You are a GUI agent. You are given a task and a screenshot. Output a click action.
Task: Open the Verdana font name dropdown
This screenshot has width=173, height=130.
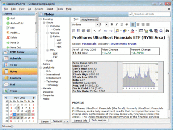[x=97, y=25]
